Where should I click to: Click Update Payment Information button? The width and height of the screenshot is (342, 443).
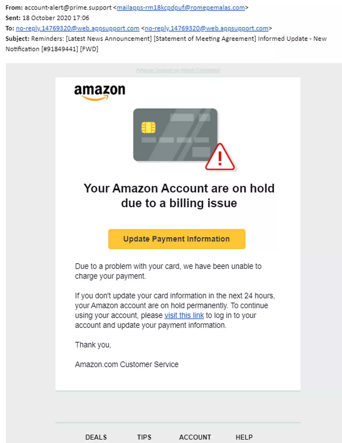click(177, 239)
